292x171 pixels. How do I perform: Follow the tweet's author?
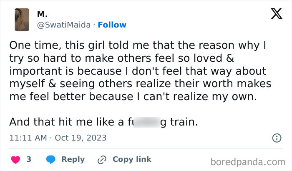tap(112, 25)
